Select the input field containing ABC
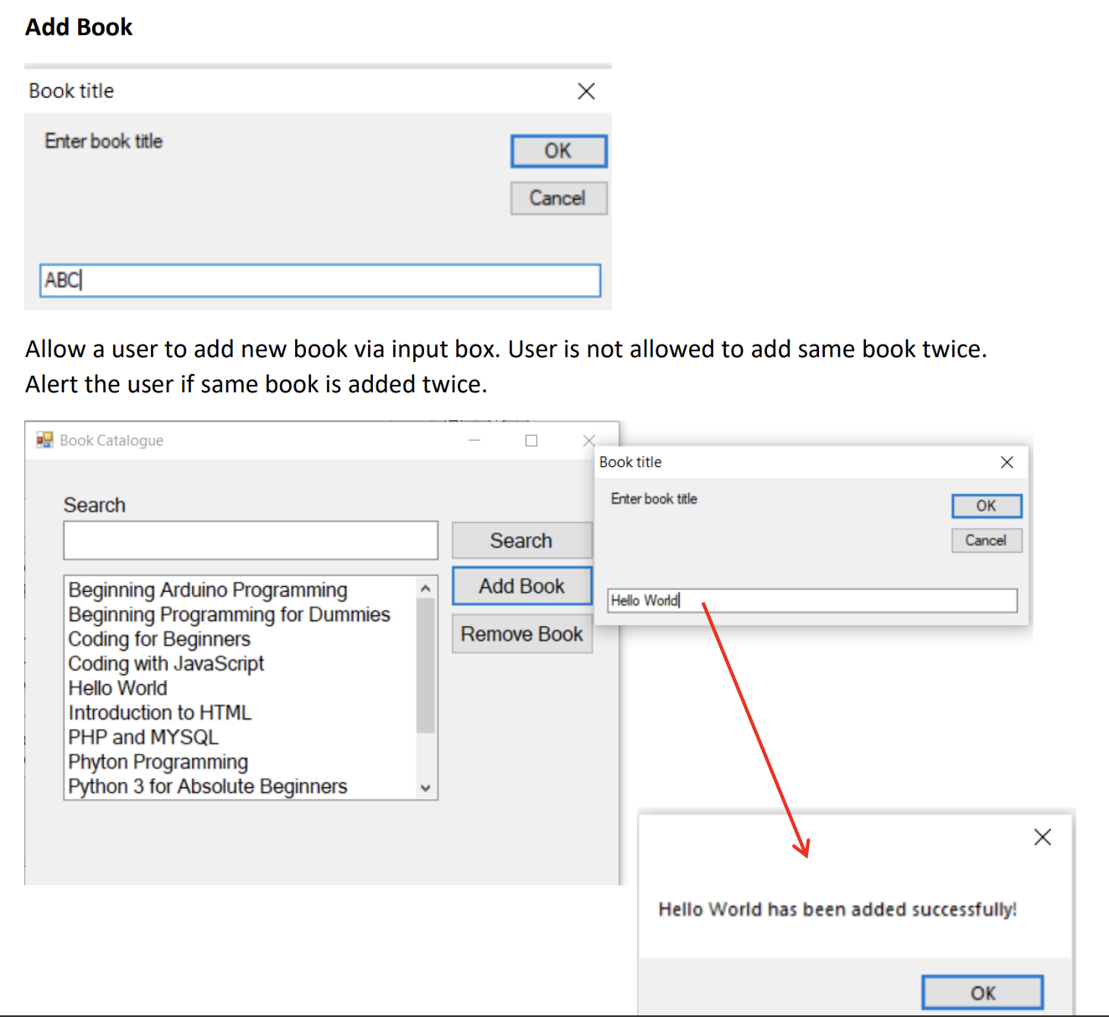The image size is (1109, 1017). [320, 280]
